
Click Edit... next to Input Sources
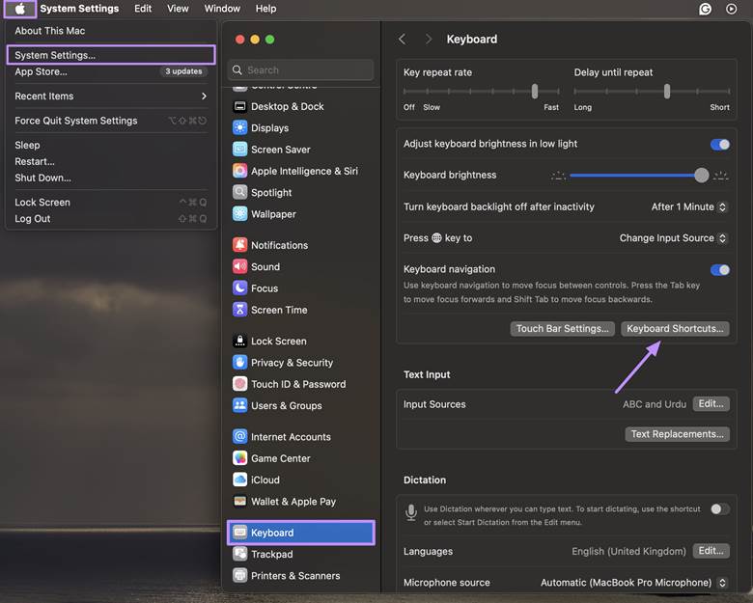click(x=711, y=403)
